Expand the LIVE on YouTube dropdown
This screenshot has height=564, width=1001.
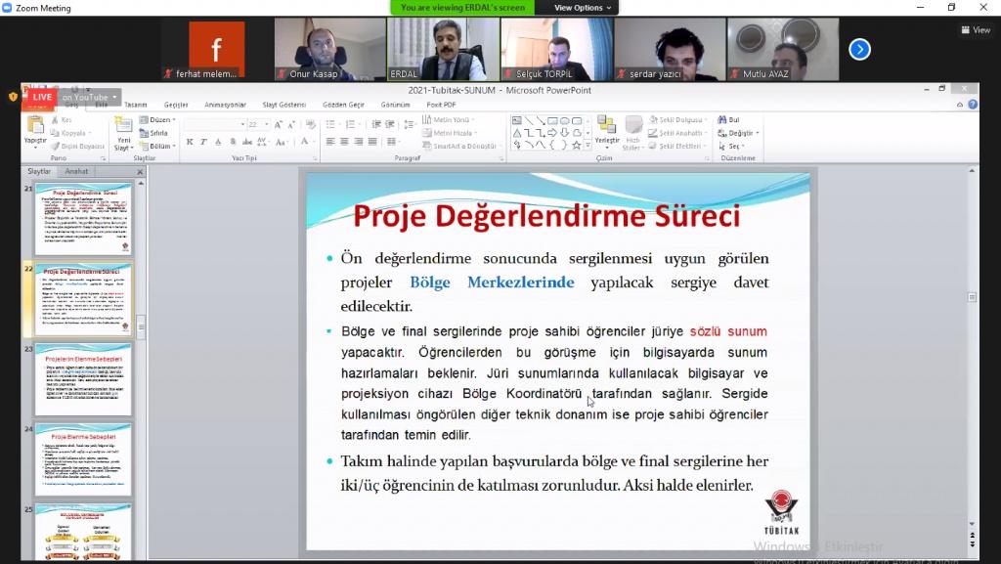click(114, 97)
